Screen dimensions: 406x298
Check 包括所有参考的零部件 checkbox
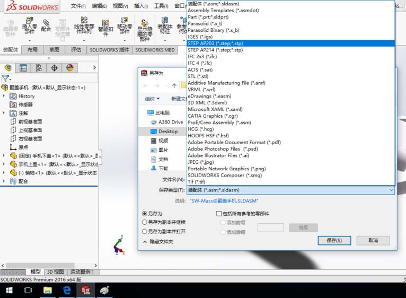(219, 214)
